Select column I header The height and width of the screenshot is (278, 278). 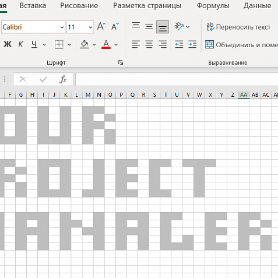(x=43, y=95)
